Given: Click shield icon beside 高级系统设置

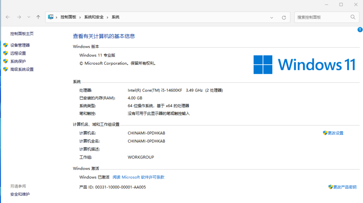Looking at the screenshot, I should (6, 69).
